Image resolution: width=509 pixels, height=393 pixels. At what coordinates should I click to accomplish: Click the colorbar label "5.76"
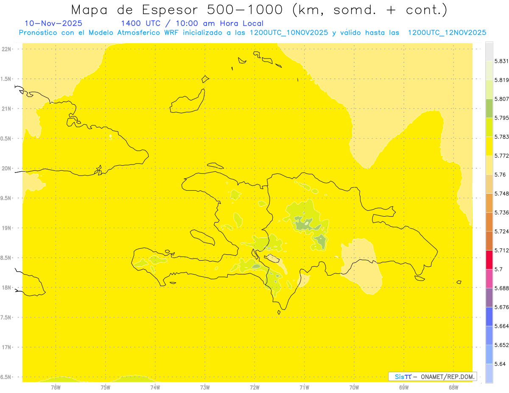(x=500, y=175)
